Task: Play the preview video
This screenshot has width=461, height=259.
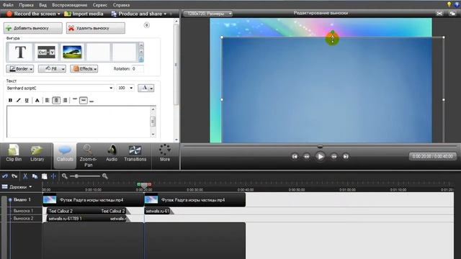Action: click(x=320, y=157)
